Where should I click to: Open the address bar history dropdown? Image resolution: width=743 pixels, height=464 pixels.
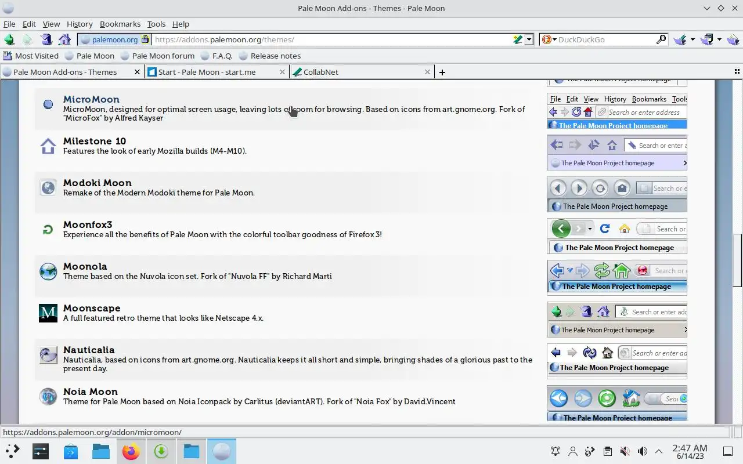point(529,39)
